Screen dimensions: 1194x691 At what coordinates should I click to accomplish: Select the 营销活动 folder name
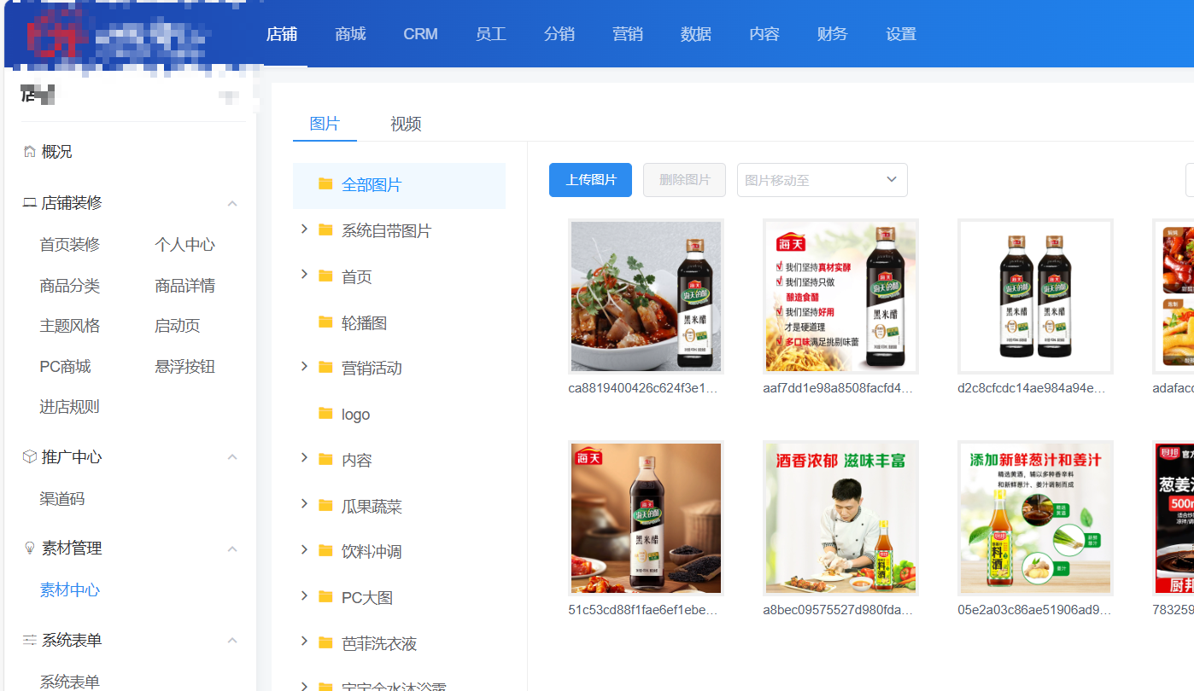coord(372,368)
